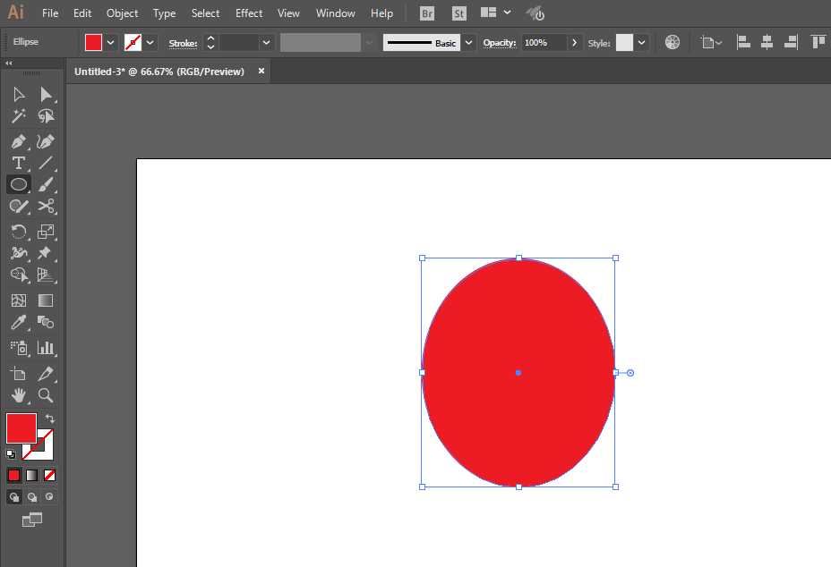Click the Stroke label link
This screenshot has width=831, height=567.
pyautogui.click(x=183, y=42)
